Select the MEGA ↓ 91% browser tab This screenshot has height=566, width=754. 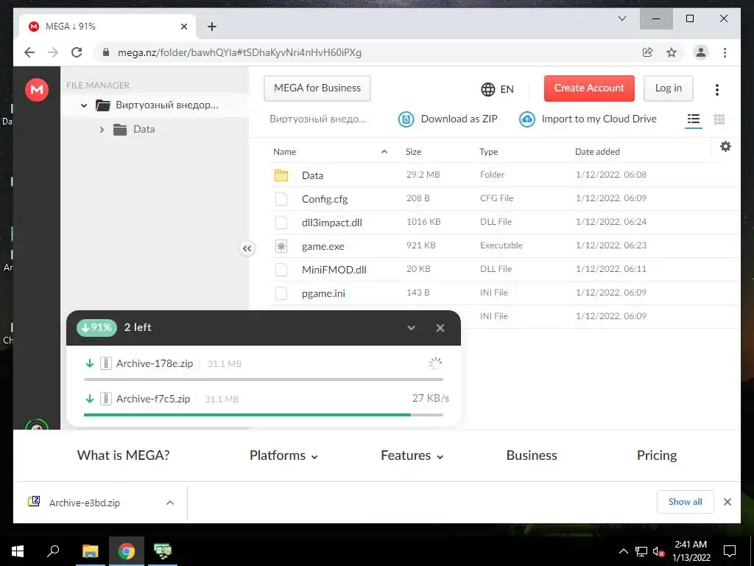(108, 27)
